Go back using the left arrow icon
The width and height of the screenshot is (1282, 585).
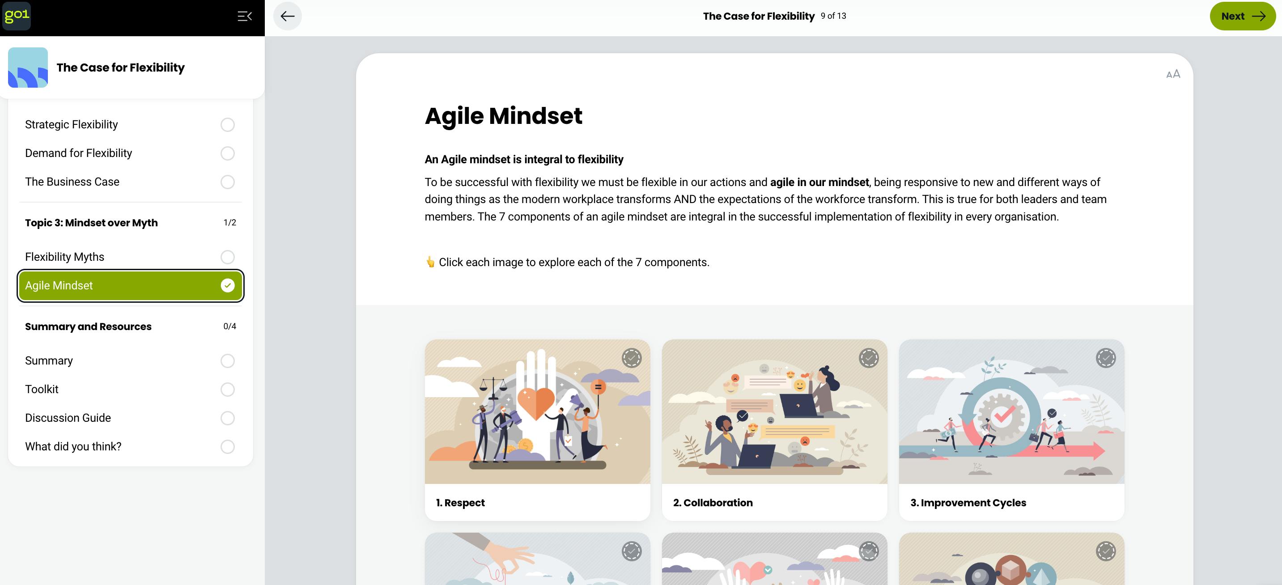288,17
